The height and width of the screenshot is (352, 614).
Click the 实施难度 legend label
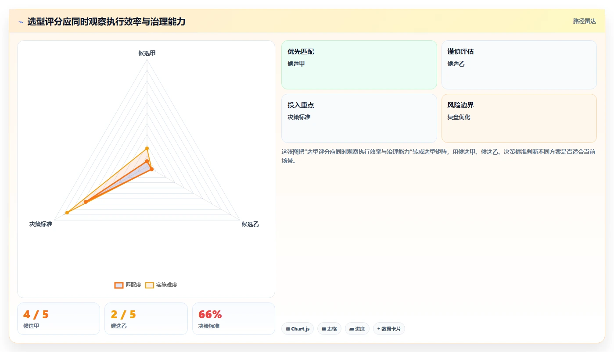(167, 285)
